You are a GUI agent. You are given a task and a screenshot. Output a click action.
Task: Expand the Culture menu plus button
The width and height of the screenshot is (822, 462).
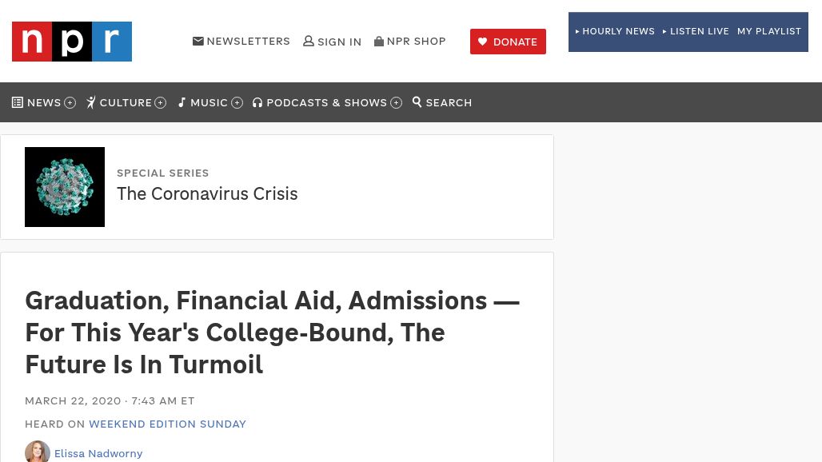(161, 102)
